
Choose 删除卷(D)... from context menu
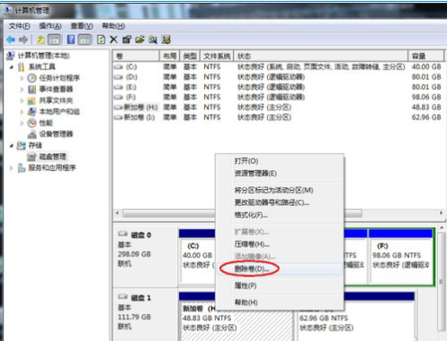coord(252,269)
